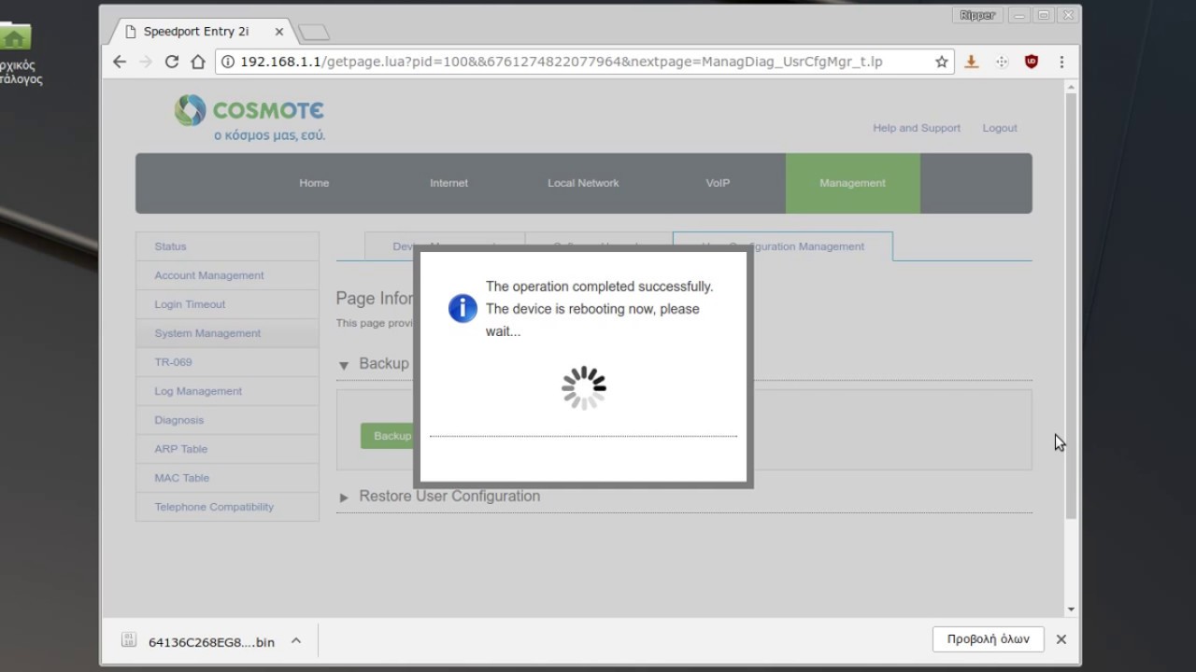Select System Management sidebar item

(x=227, y=333)
